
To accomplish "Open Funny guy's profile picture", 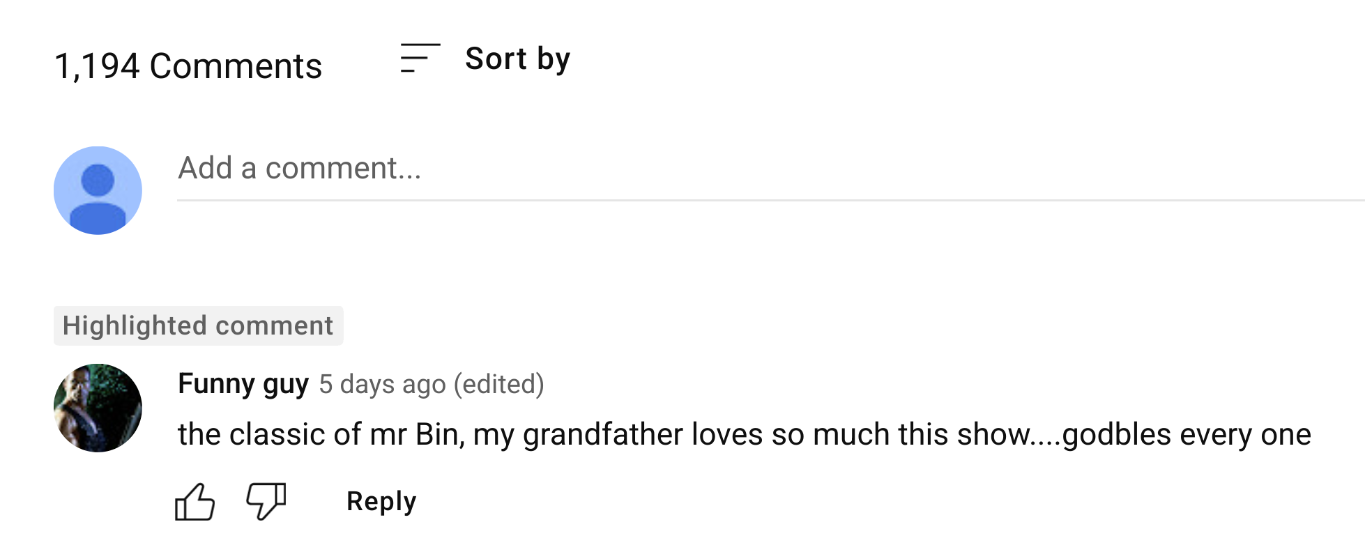I will 98,408.
